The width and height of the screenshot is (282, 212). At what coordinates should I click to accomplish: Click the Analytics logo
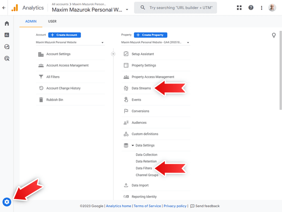(15, 8)
